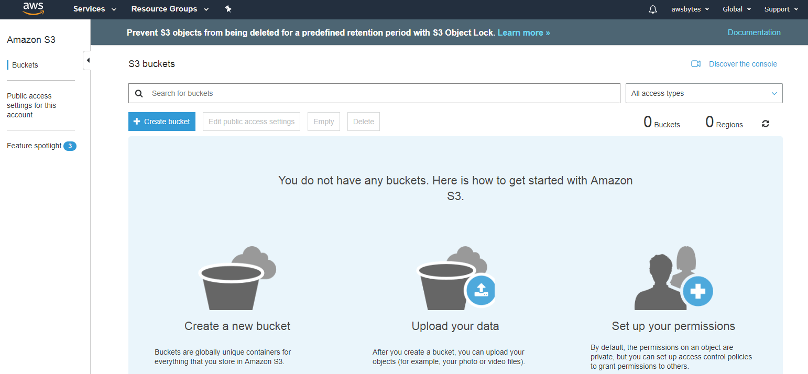Click the Discover the console link
The image size is (808, 374).
point(743,64)
